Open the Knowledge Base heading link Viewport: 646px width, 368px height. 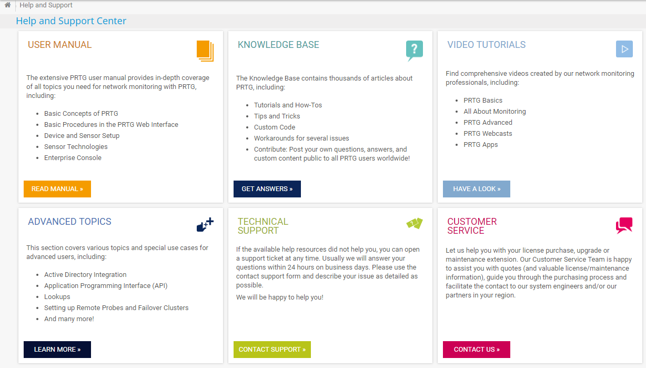[x=278, y=45]
